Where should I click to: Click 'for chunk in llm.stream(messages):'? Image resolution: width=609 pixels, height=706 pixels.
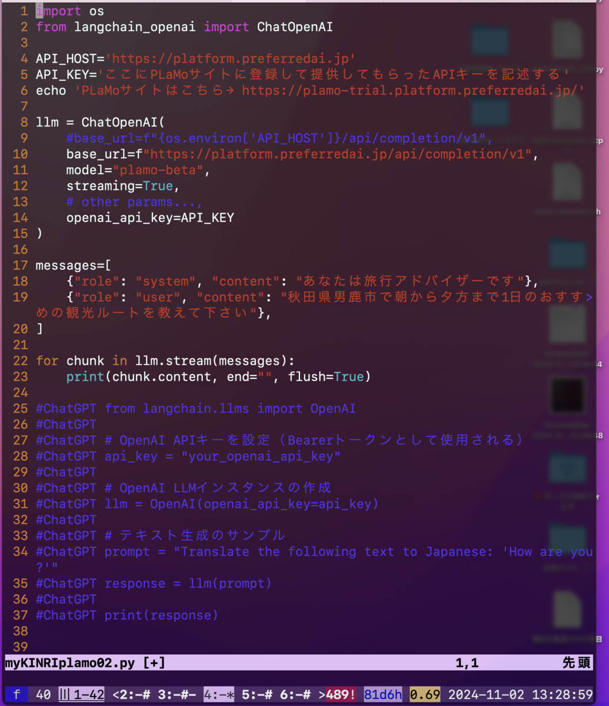coord(165,361)
